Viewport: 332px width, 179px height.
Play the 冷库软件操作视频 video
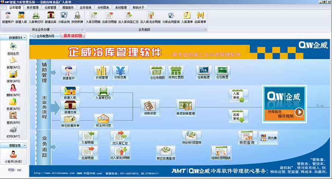(x=299, y=112)
